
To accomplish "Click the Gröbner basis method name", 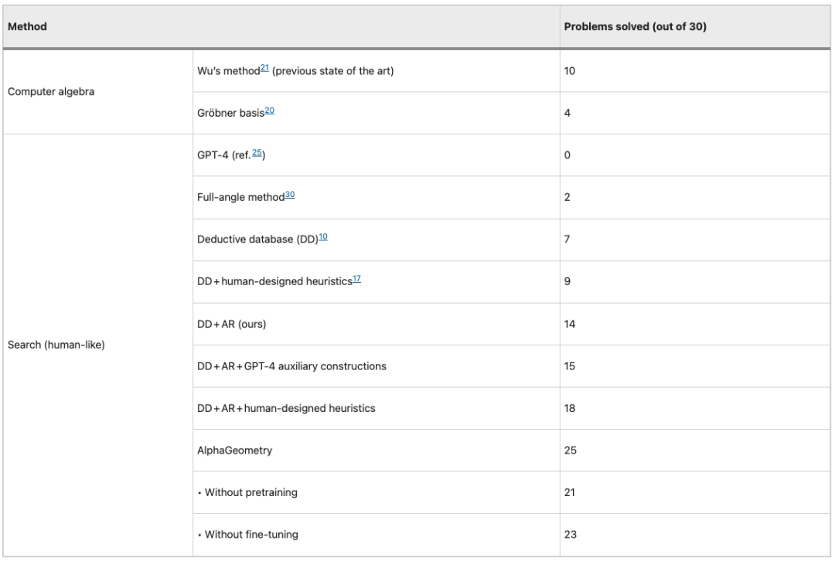I will (x=230, y=113).
